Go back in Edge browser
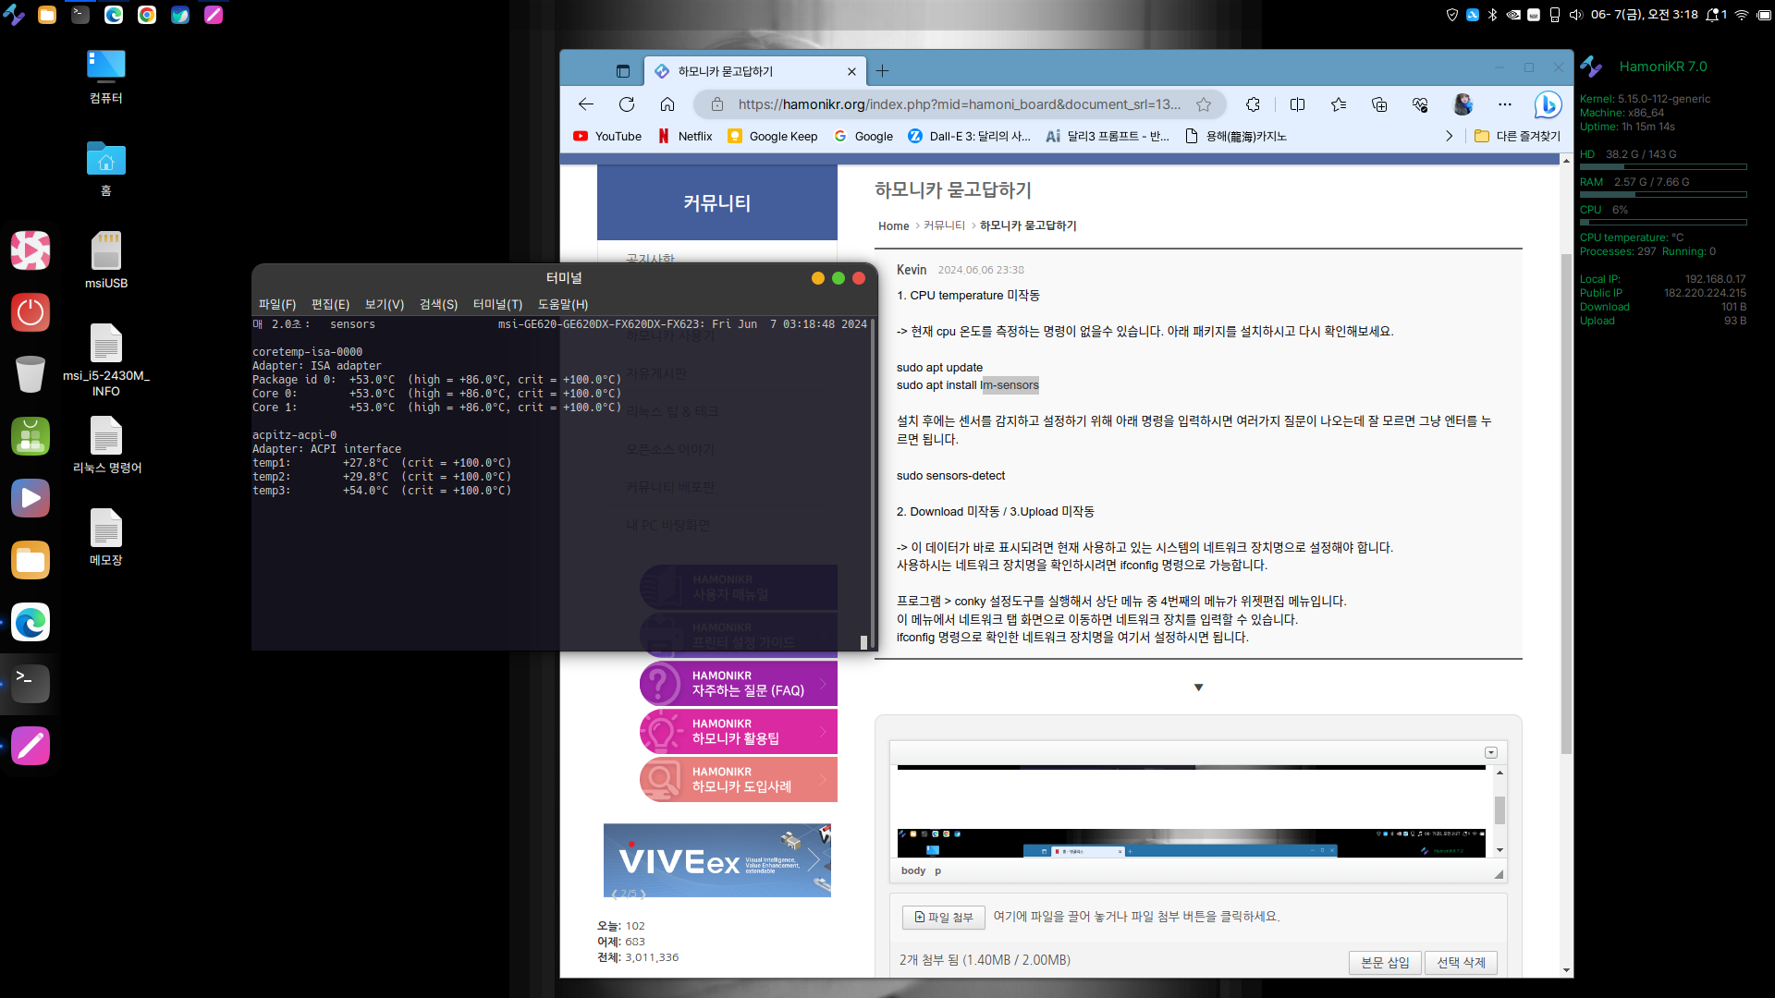Screen dimensions: 1775x998 585,104
